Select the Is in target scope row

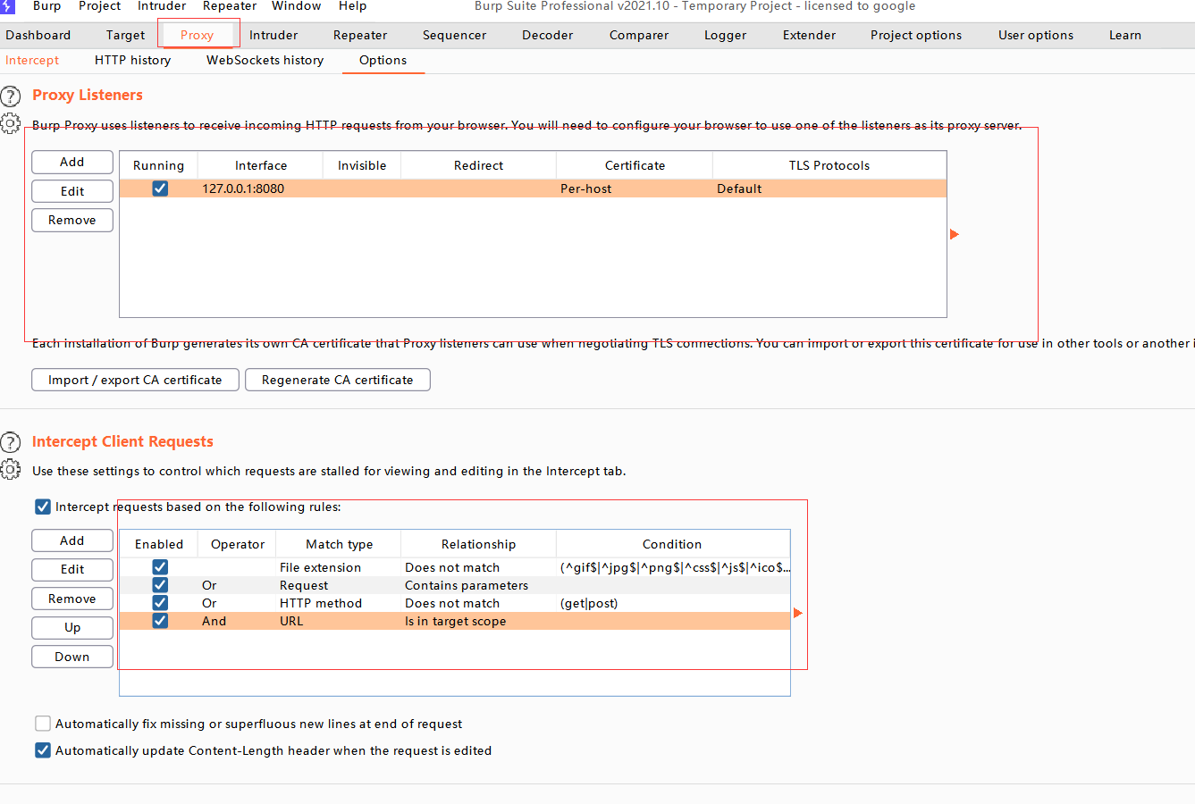pyautogui.click(x=455, y=621)
